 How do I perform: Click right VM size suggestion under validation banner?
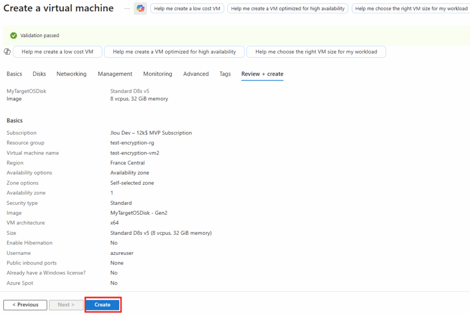tap(316, 52)
